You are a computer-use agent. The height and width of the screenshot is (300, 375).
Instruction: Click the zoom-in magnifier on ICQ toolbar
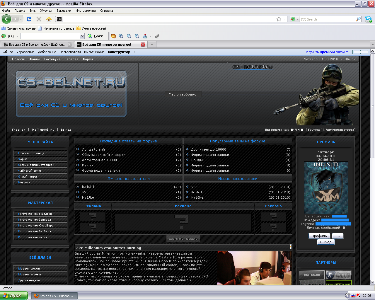click(x=121, y=36)
